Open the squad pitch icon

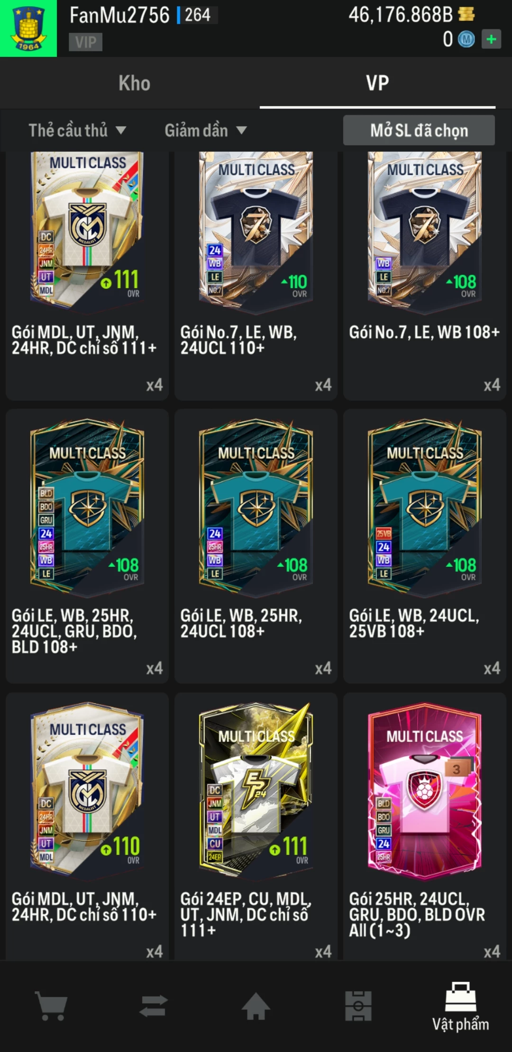click(358, 1006)
